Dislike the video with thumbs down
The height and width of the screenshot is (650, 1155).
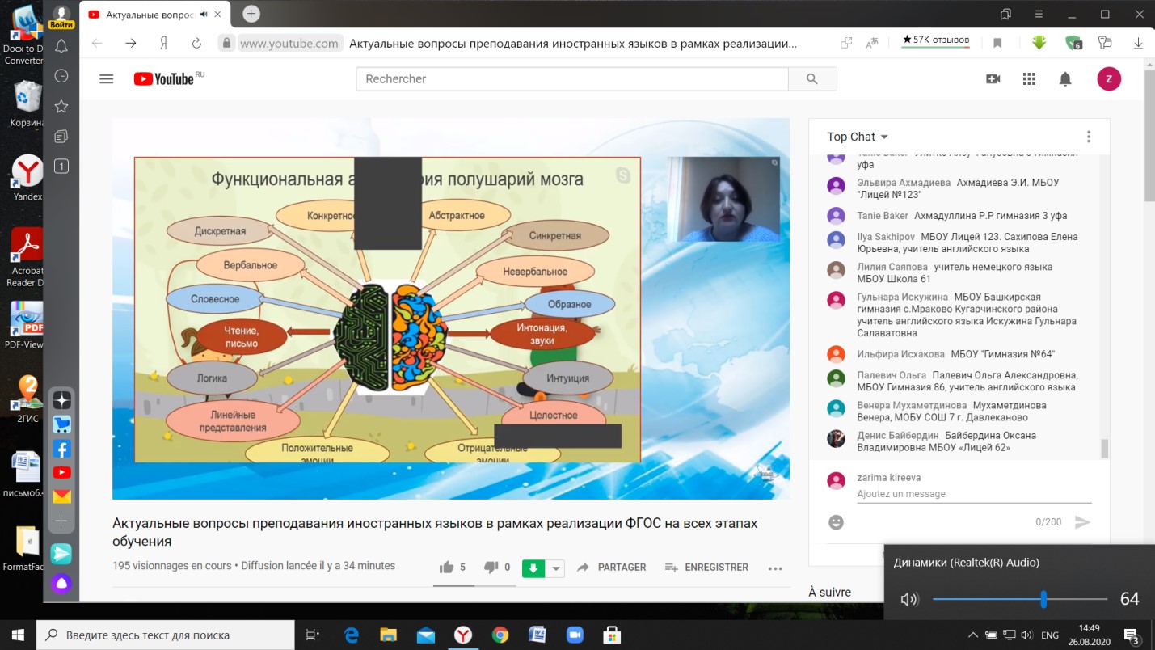click(491, 568)
